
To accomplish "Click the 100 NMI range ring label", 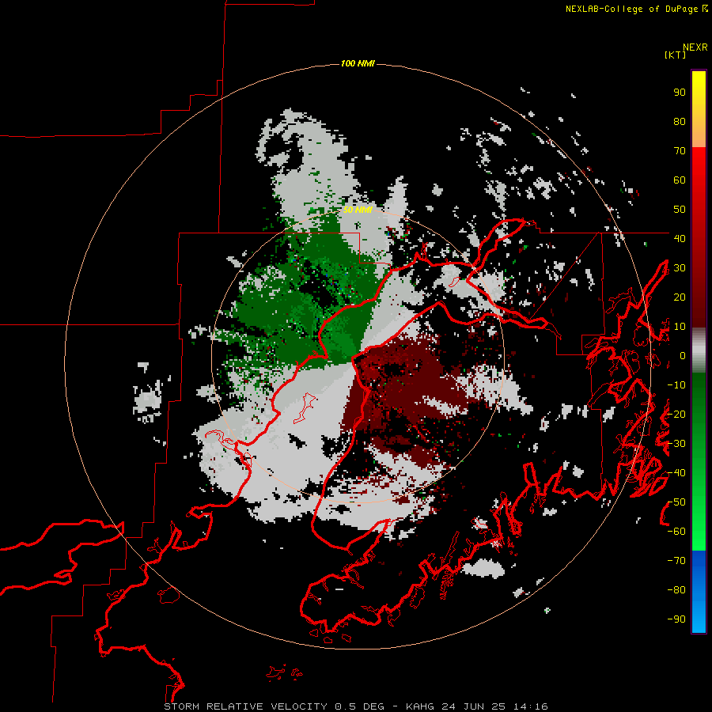I will pos(358,63).
